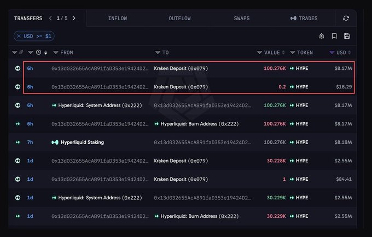The width and height of the screenshot is (372, 237).
Task: Save view with the floppy disk icon
Action: (x=347, y=36)
